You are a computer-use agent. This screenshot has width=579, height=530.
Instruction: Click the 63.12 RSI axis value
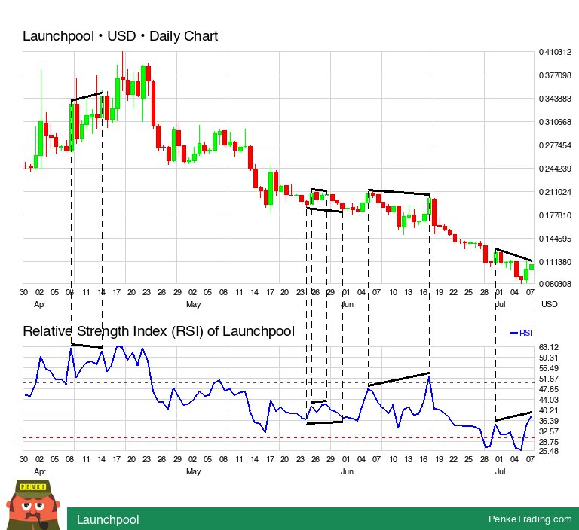(549, 347)
